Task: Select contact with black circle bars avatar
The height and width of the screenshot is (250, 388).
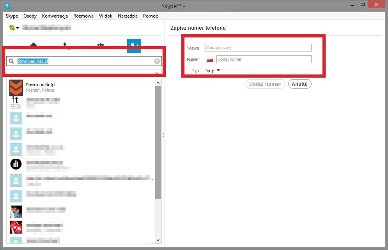Action: coord(16,164)
